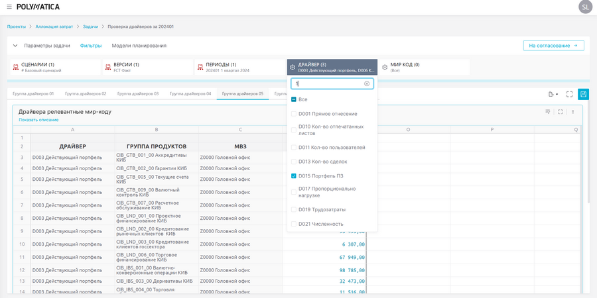The image size is (597, 298).
Task: Go to Задачи breadcrumb
Action: [90, 26]
